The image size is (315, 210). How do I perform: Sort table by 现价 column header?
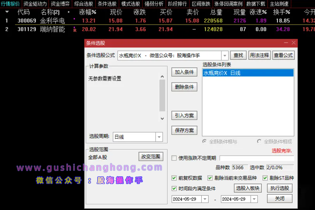(x=116, y=12)
